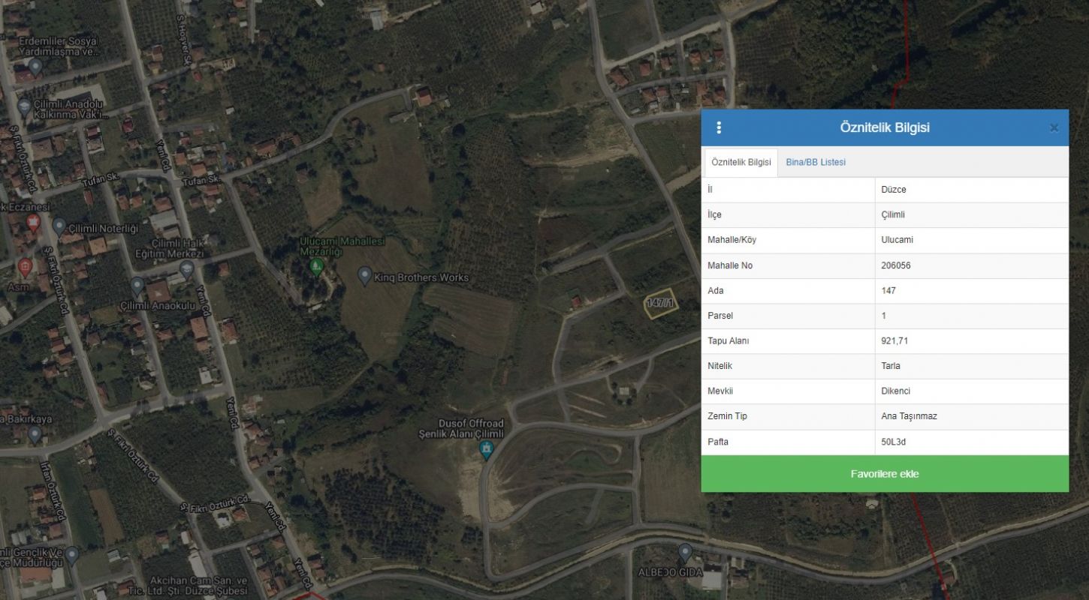Click the Mevkii value Dikenci

(x=896, y=391)
